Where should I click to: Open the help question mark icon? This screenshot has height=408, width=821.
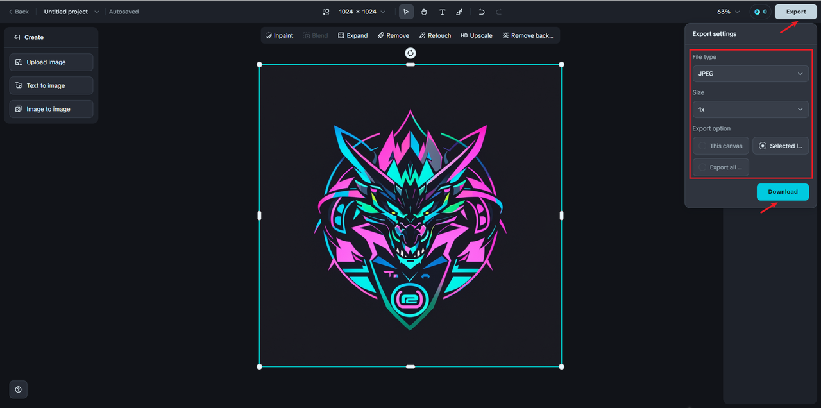tap(18, 389)
